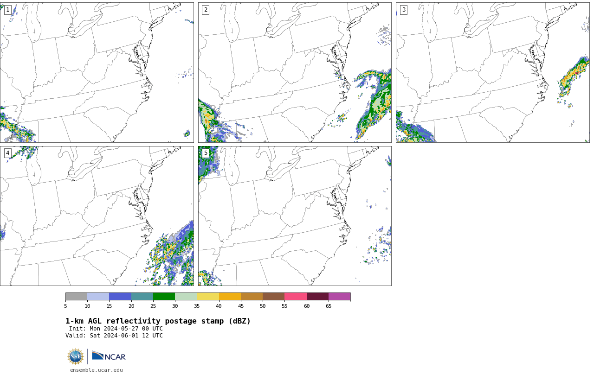Select the tan 45-50 dBZ swatch

point(252,297)
